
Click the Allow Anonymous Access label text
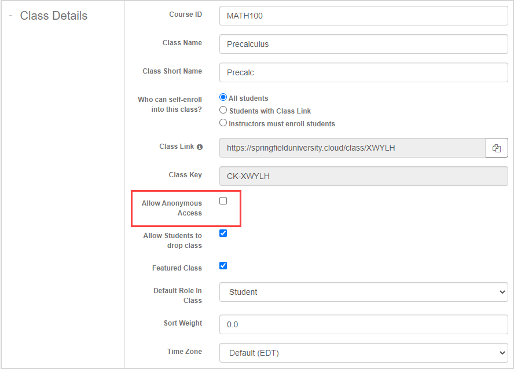[172, 208]
